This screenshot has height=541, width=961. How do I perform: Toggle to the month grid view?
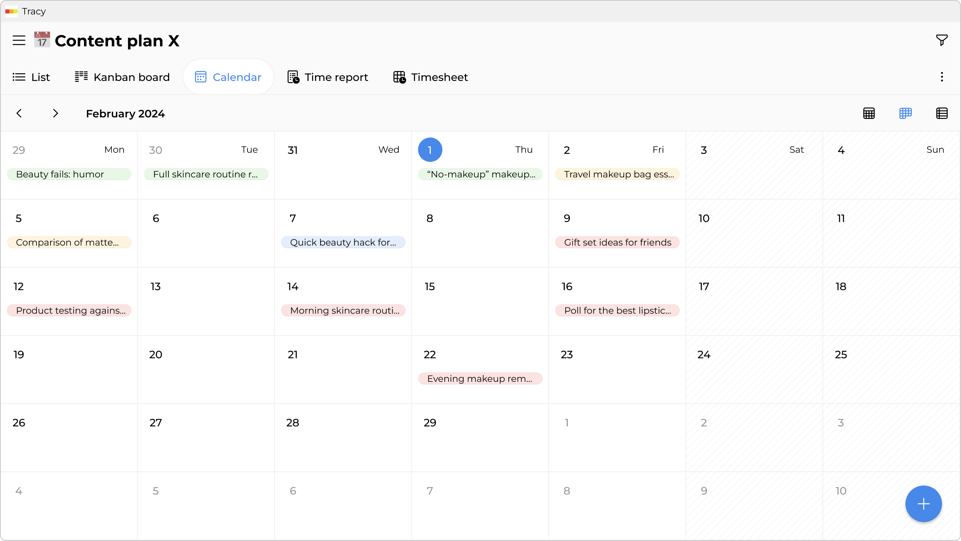869,113
